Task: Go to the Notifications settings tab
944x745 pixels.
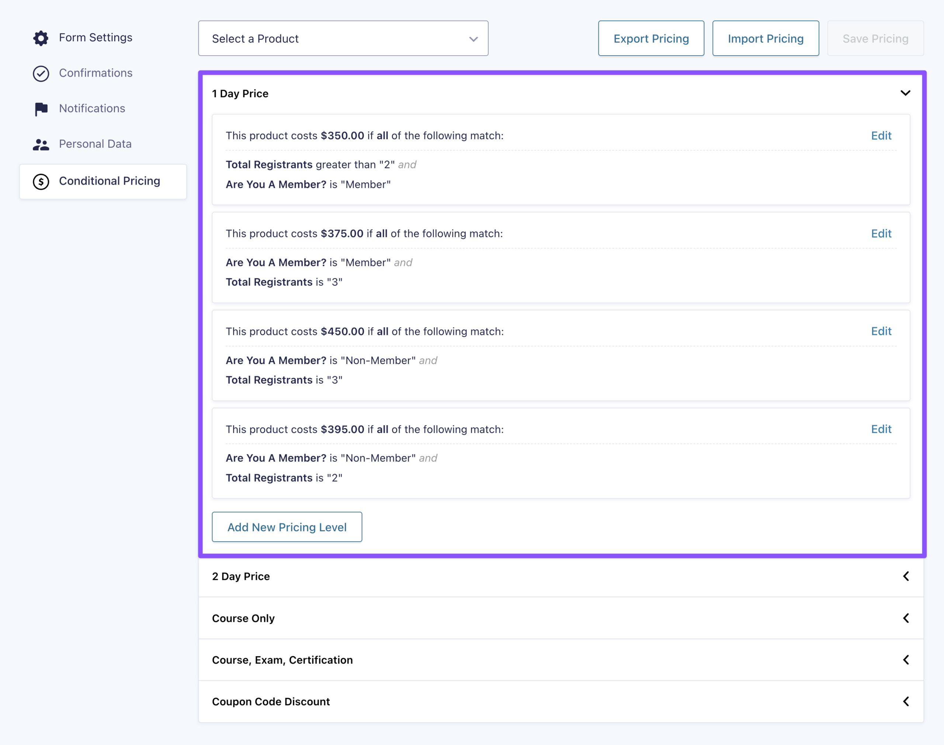Action: (92, 108)
